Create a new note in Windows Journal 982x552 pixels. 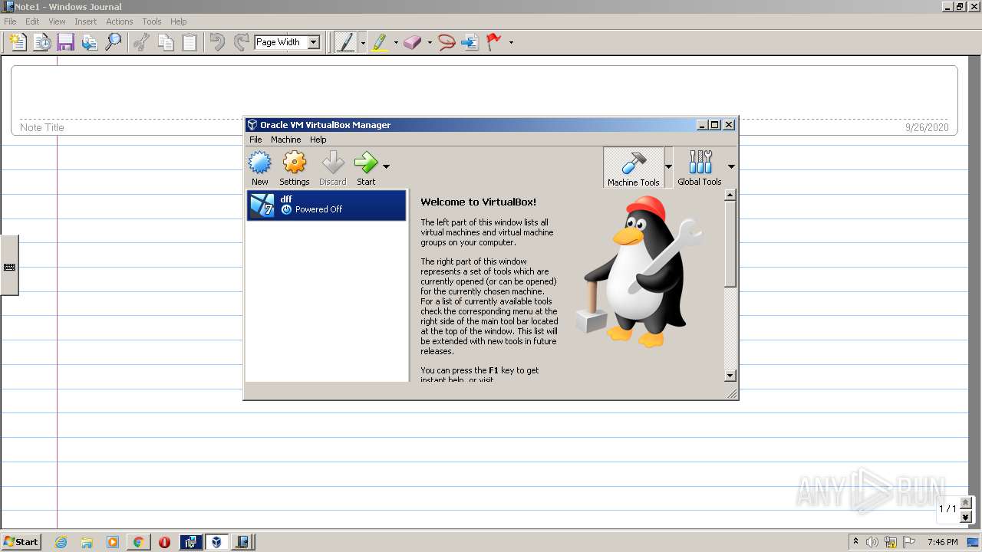(x=17, y=42)
